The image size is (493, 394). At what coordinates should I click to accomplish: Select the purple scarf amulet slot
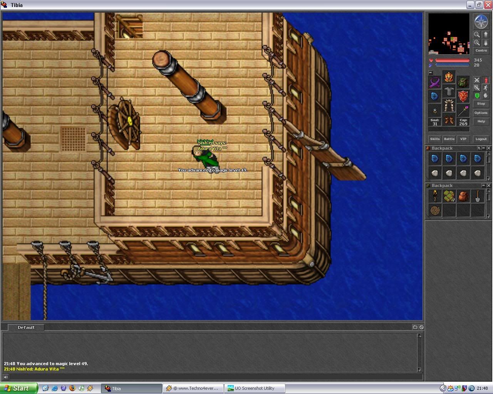tap(435, 82)
